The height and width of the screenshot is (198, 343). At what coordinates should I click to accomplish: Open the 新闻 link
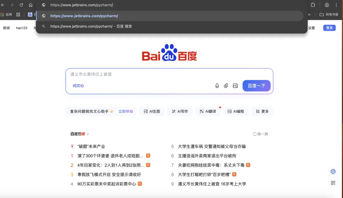pyautogui.click(x=6, y=28)
